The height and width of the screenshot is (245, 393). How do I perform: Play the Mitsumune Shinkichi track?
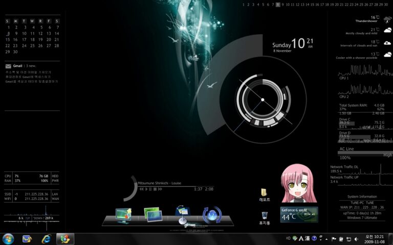(x=147, y=189)
